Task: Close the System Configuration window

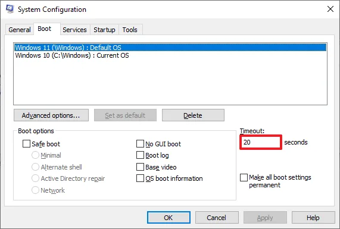Action: pyautogui.click(x=330, y=9)
